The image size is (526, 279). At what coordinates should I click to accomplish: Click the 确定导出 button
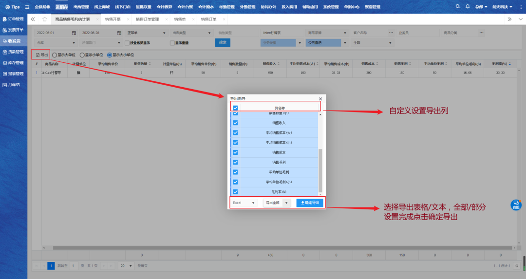click(x=310, y=203)
